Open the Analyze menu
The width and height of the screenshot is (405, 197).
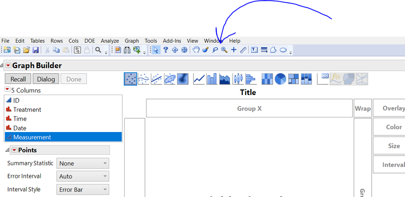(110, 41)
